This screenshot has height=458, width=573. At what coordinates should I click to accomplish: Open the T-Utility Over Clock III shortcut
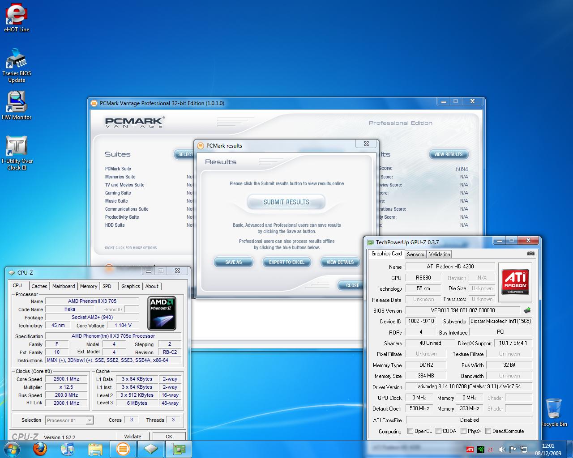point(17,153)
